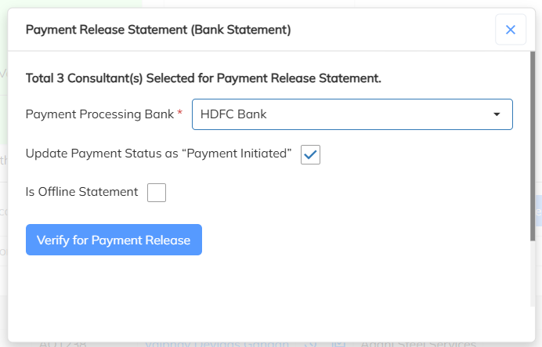Viewport: 542px width, 347px height.
Task: Uncheck Update Payment Status as Payment Initiated
Action: point(310,154)
